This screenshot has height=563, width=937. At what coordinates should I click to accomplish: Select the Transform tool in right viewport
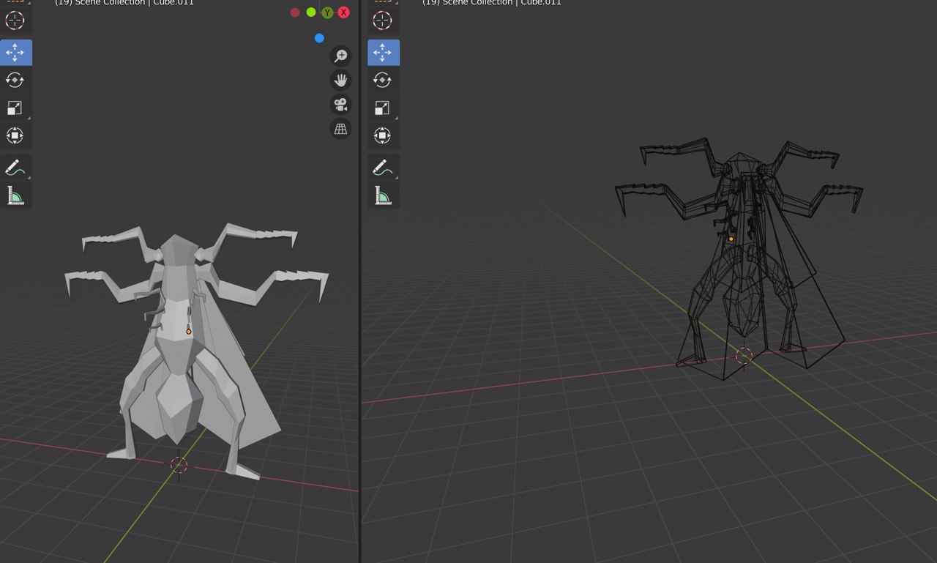point(383,135)
